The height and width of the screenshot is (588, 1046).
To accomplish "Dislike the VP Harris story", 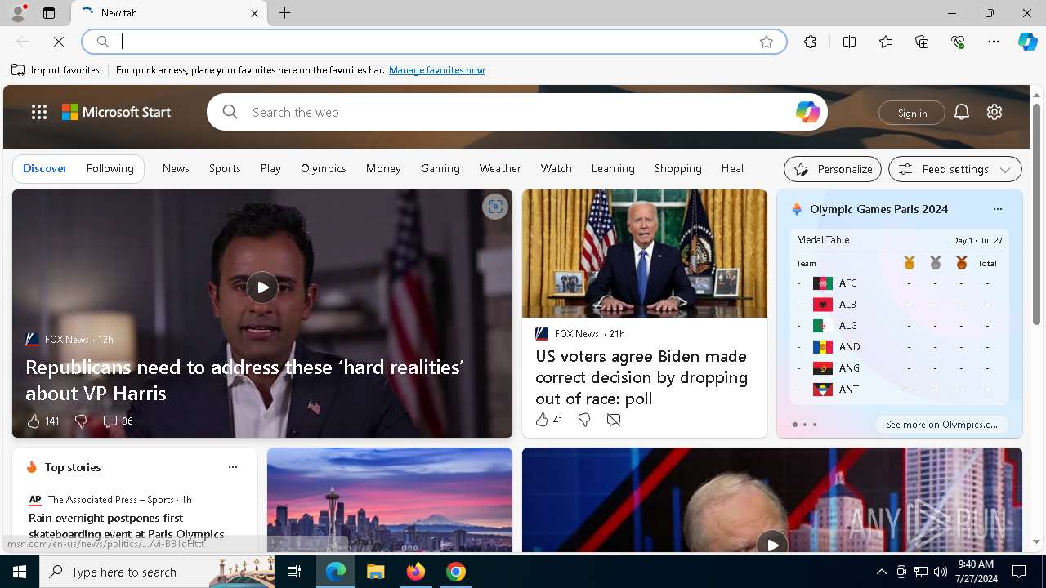I will 80,421.
